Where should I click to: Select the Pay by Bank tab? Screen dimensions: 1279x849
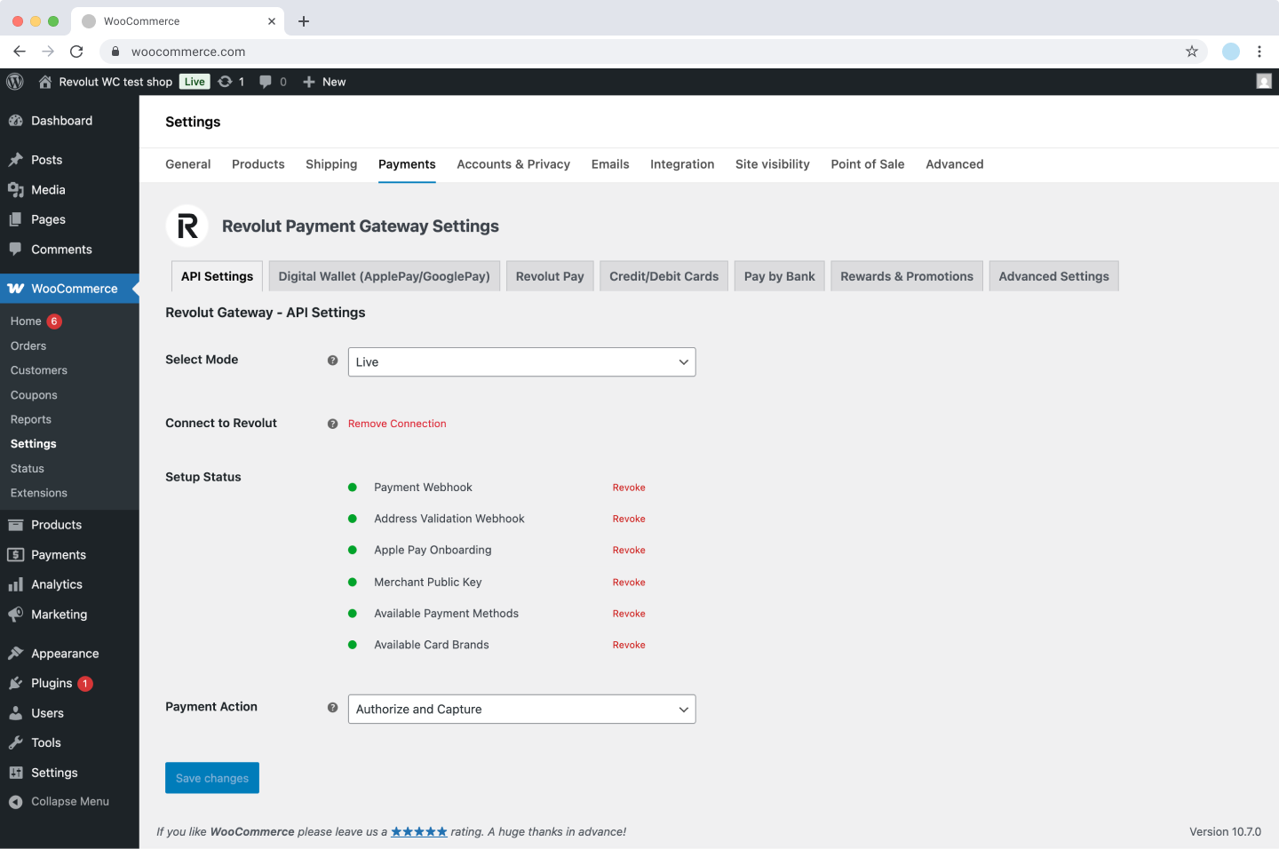(x=780, y=276)
